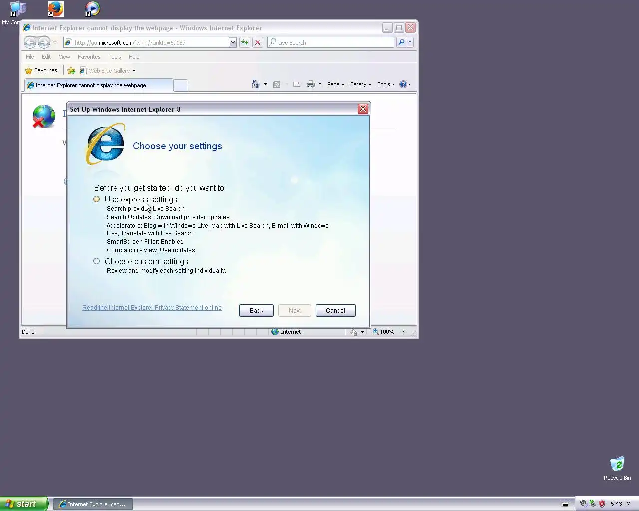Click the 5:43 PM system clock
The image size is (639, 511).
(x=621, y=504)
